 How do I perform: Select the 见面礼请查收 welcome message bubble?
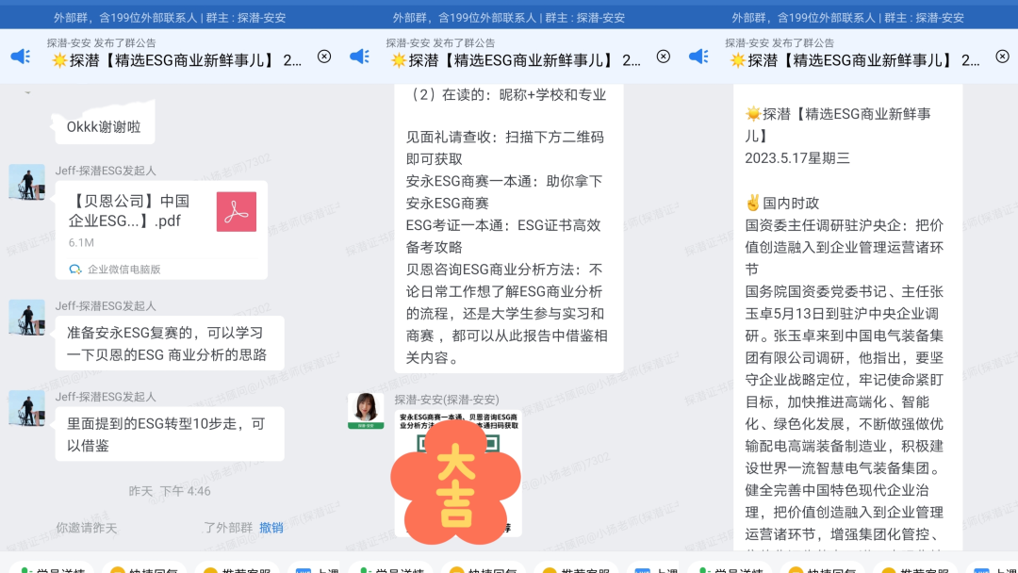point(509,227)
